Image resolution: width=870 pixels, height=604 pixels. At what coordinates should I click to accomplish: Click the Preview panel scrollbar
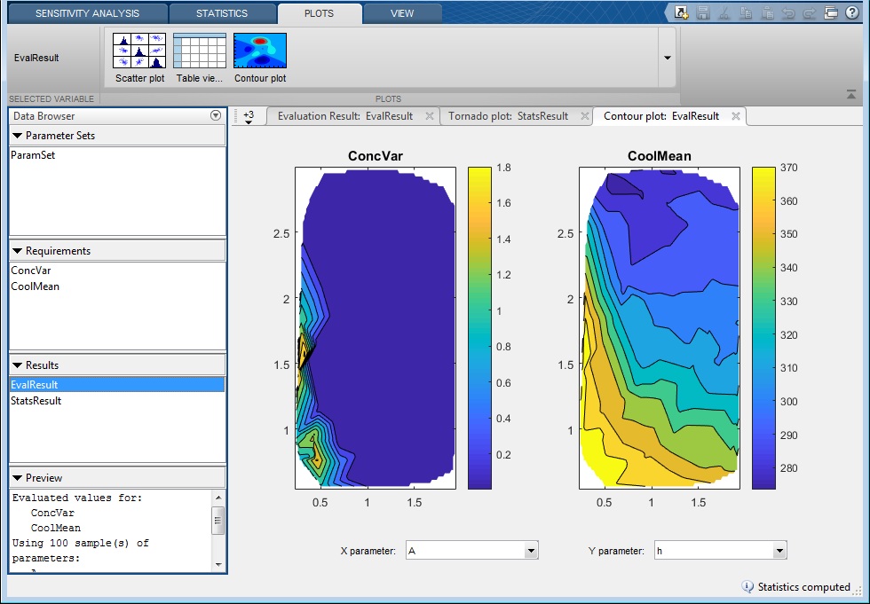tap(218, 522)
